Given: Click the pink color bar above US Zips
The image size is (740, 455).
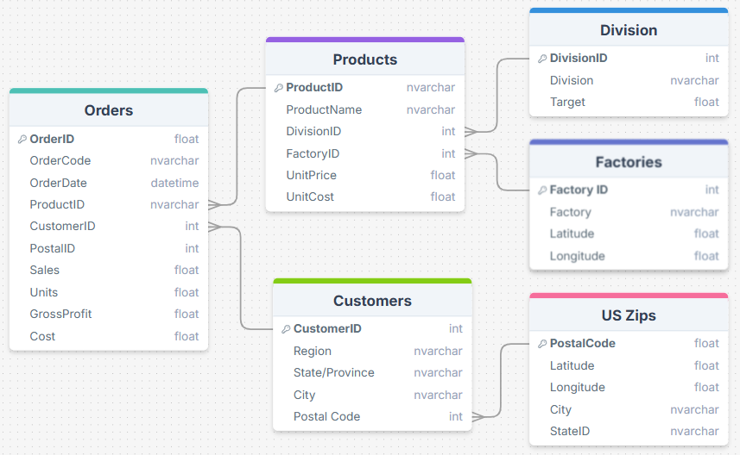Looking at the screenshot, I should (628, 296).
